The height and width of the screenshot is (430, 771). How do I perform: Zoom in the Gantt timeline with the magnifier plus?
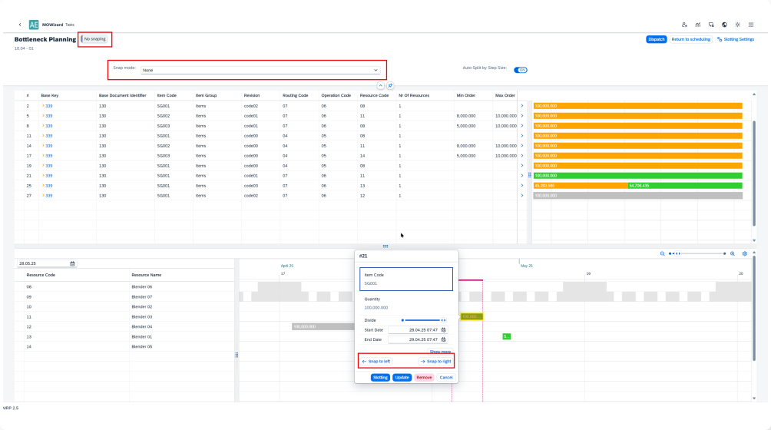pos(732,253)
